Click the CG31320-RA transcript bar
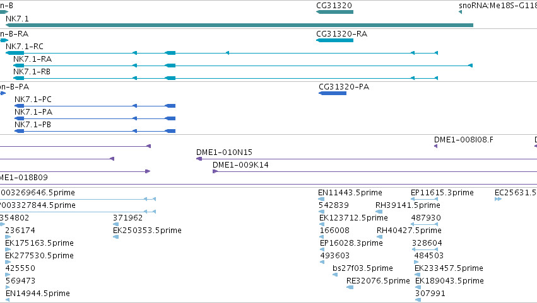This screenshot has width=537, height=303. [334, 40]
